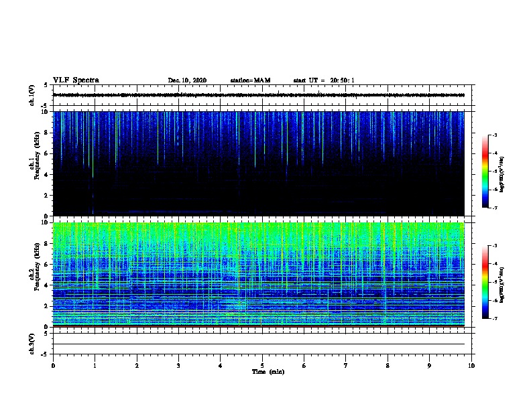This screenshot has height=410, width=531.
Task: Click the 'start UT = 20:50:1' text
Action: tap(324, 80)
